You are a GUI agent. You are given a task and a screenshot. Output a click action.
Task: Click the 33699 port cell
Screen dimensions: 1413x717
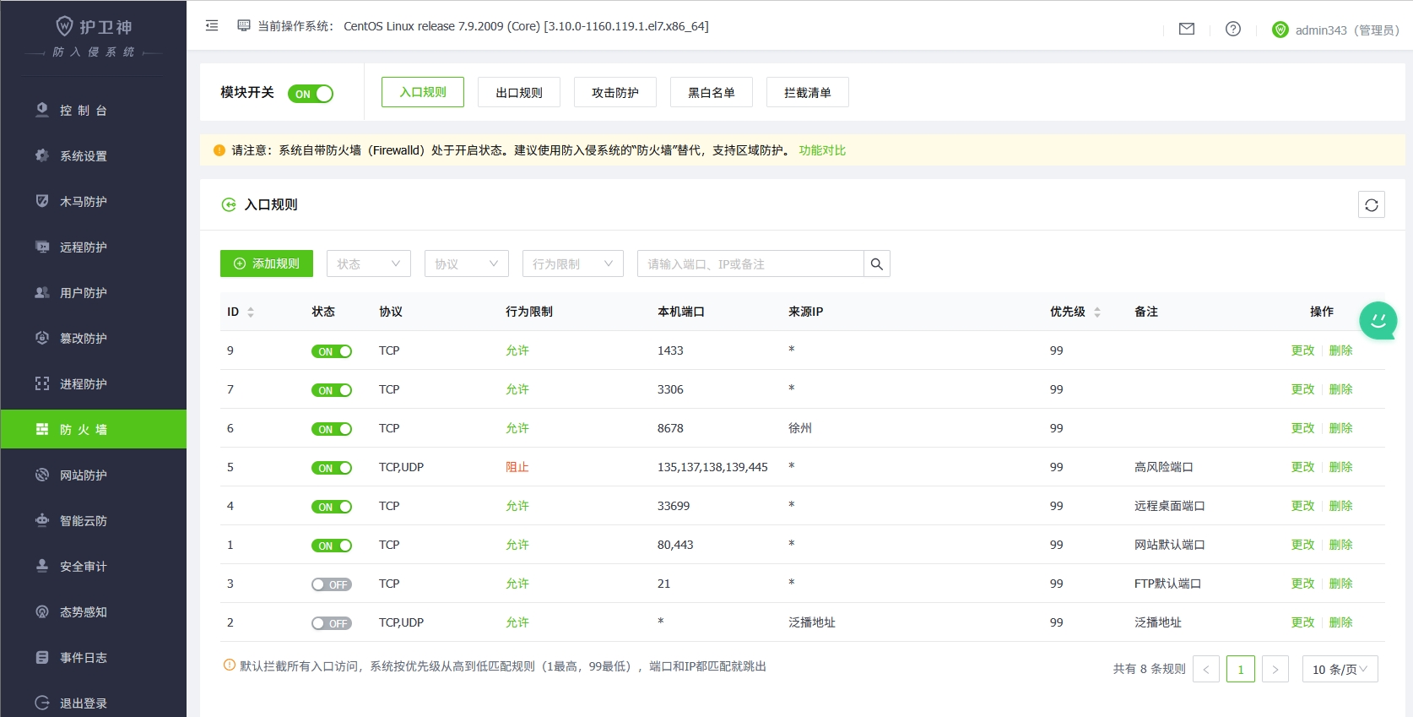(x=674, y=506)
